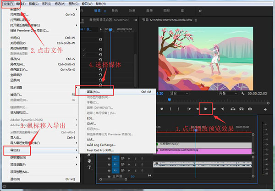Select the 视频素材.mp4 clip on timeline
Viewport: 275px width, 191px height.
tap(204, 145)
